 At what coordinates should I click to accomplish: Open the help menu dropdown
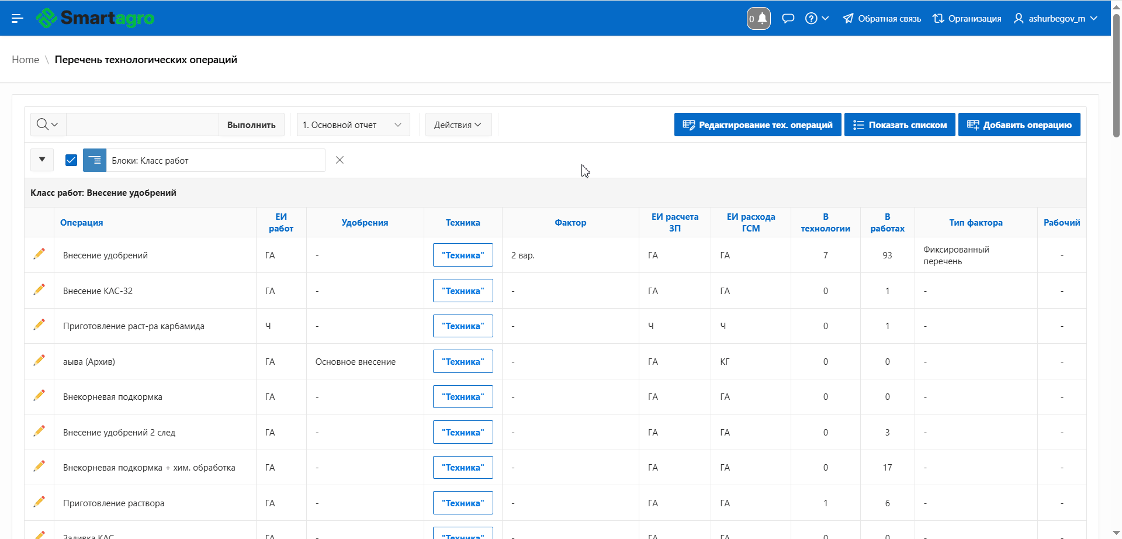pyautogui.click(x=817, y=18)
